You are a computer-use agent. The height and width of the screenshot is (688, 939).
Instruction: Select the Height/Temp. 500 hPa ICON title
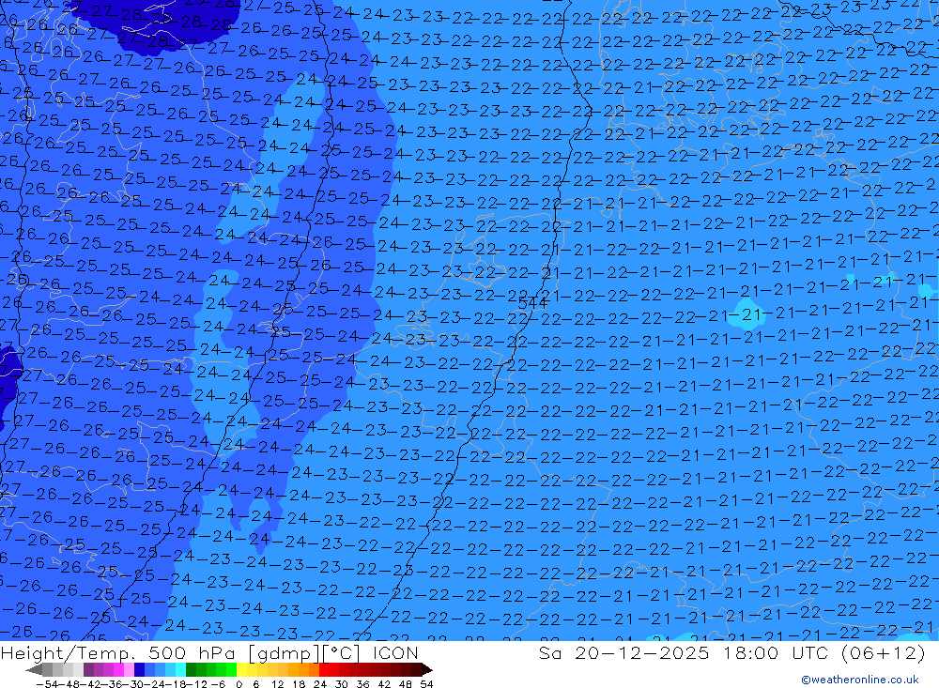tap(209, 652)
